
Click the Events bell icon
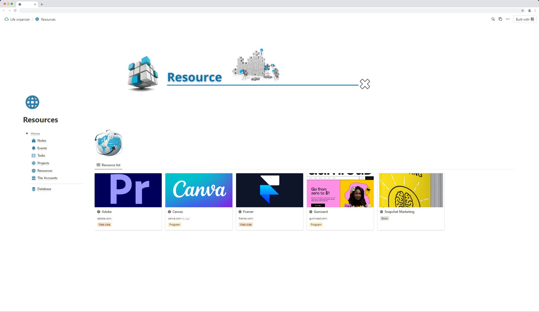pyautogui.click(x=34, y=148)
